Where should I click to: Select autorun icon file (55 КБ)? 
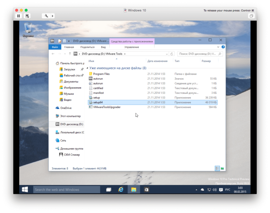coord(153,79)
